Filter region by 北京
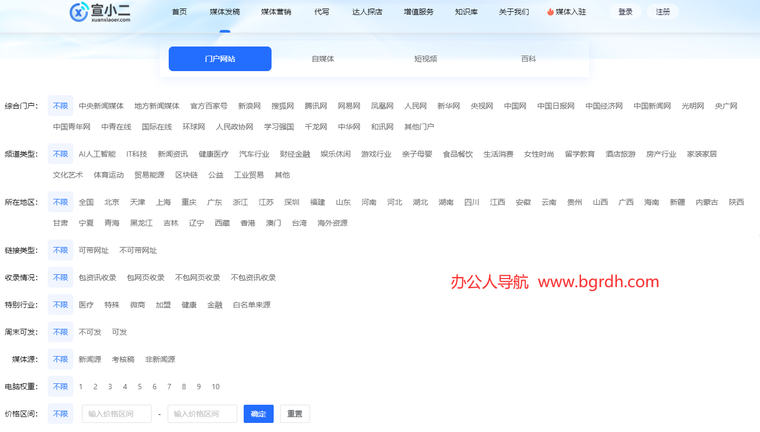The width and height of the screenshot is (760, 432). point(112,202)
